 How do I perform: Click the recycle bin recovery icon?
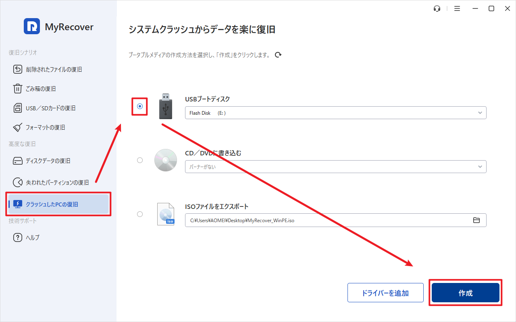(18, 89)
